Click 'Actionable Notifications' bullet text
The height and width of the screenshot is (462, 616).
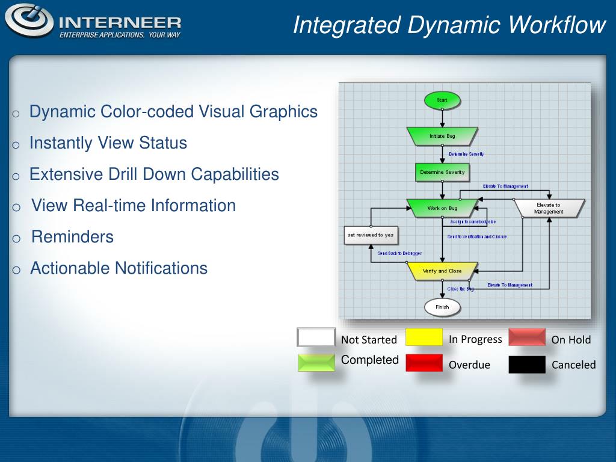[119, 268]
